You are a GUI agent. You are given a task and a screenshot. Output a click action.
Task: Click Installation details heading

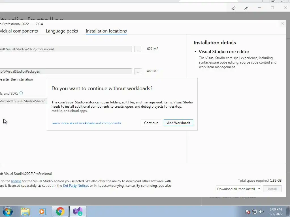tap(215, 43)
